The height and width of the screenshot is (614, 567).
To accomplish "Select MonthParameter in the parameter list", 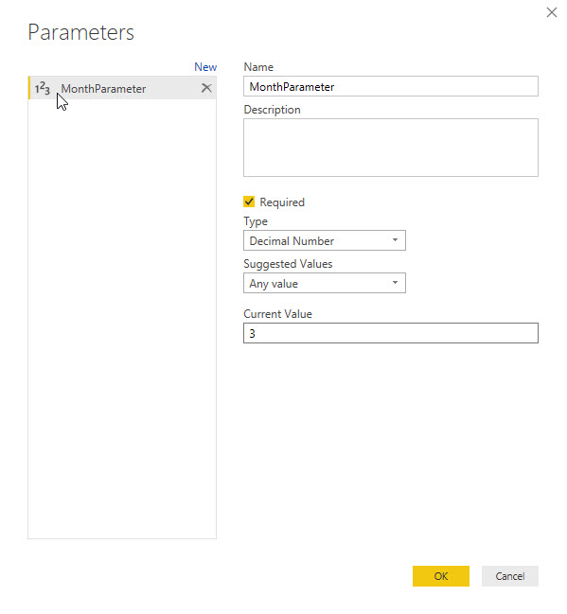I will pos(122,88).
